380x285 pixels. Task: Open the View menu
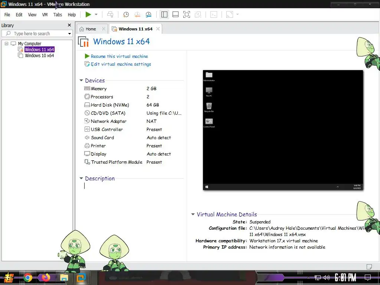click(32, 15)
